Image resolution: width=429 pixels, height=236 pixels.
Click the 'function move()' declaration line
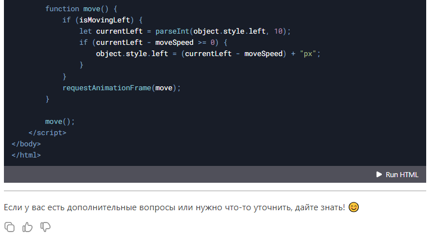[x=79, y=9]
